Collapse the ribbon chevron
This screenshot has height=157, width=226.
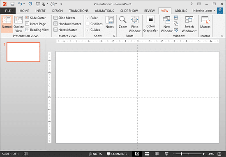[x=222, y=36]
